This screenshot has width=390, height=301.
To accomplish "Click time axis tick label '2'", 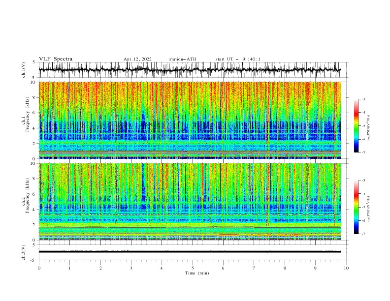I will 100,268.
